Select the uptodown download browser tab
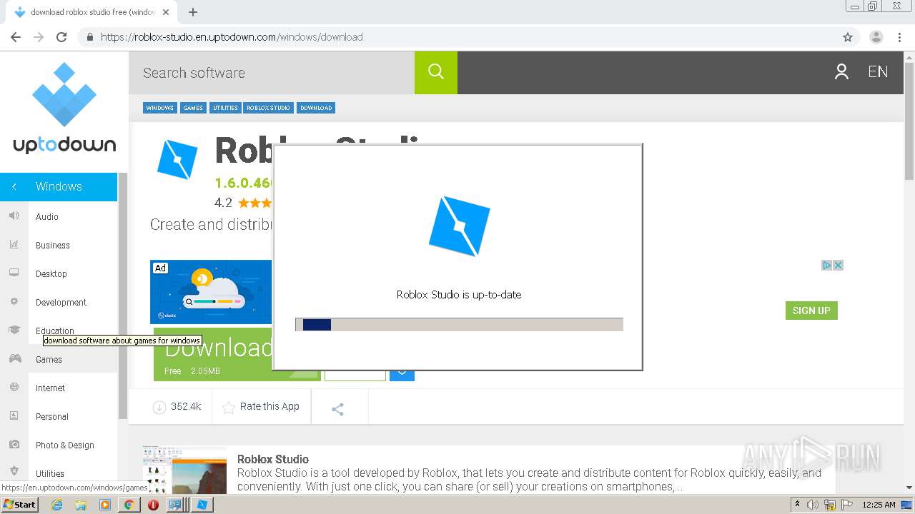 click(x=93, y=12)
